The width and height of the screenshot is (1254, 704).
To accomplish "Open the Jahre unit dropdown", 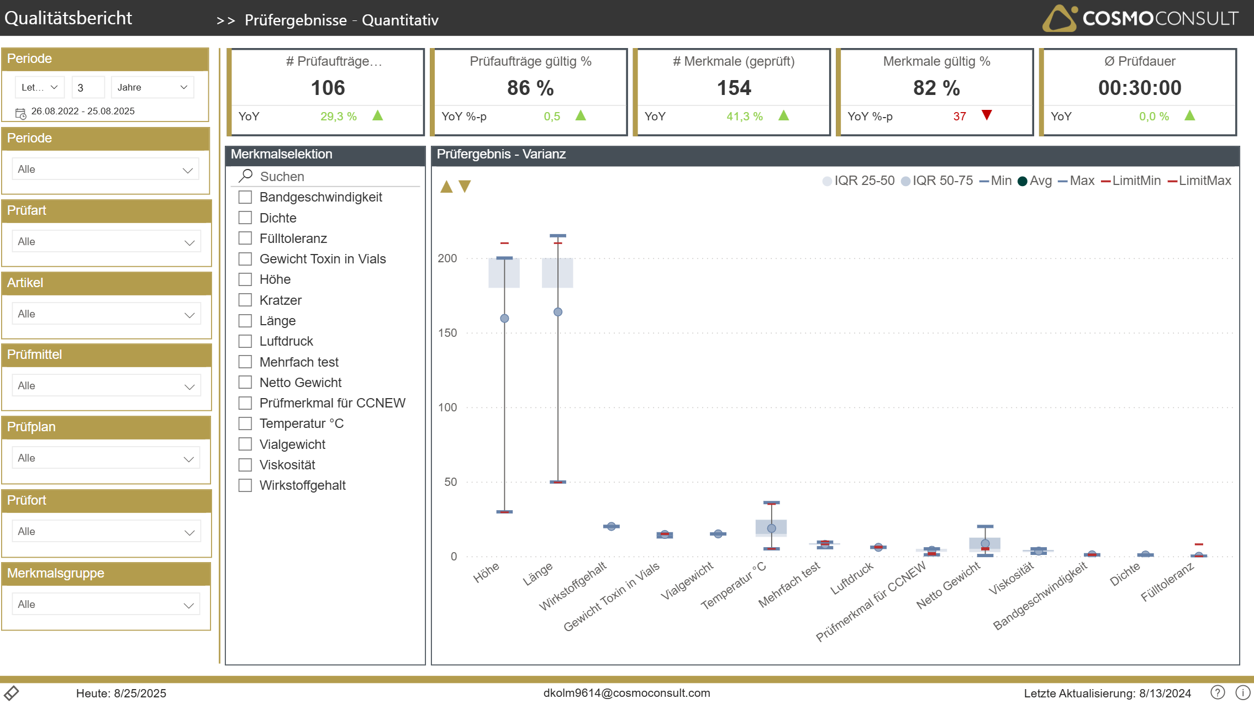I will click(152, 87).
